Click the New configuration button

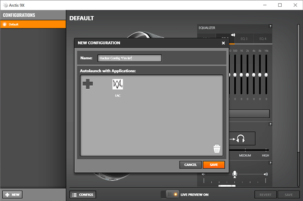pyautogui.click(x=12, y=194)
